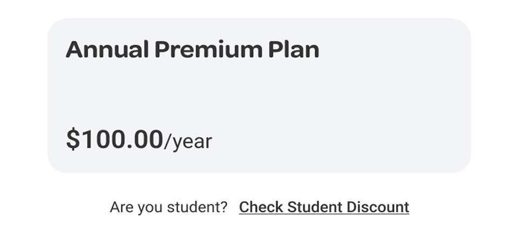Click the word 'Plan' in the heading
Viewport: 516px width, 231px height.
coord(294,50)
